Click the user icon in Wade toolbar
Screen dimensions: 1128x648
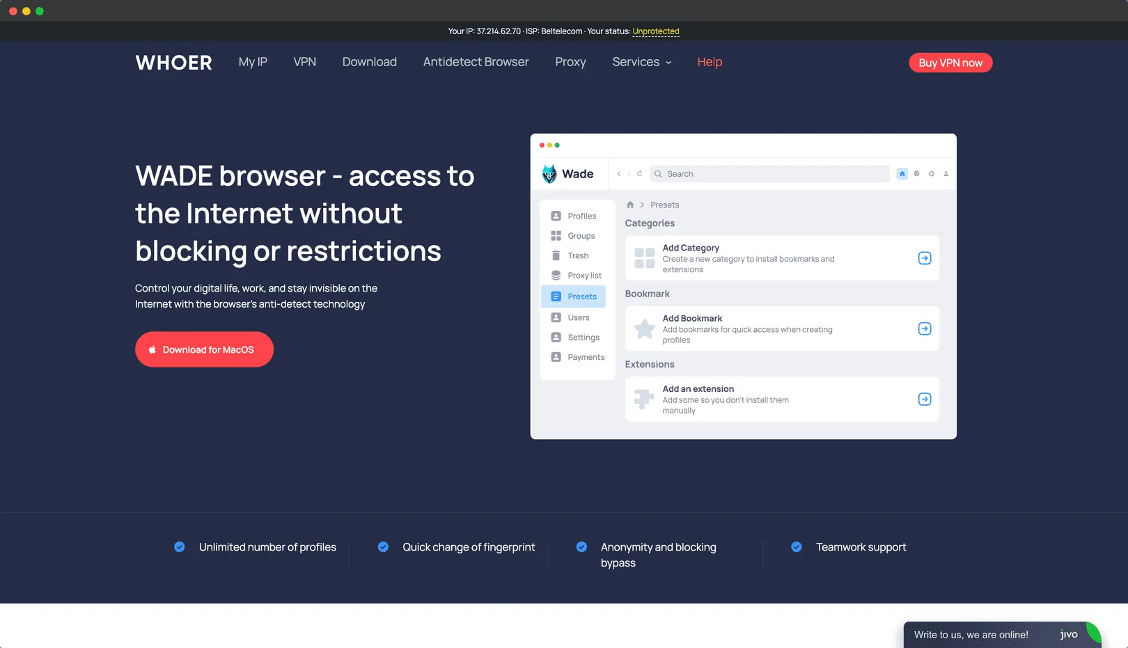pos(946,174)
